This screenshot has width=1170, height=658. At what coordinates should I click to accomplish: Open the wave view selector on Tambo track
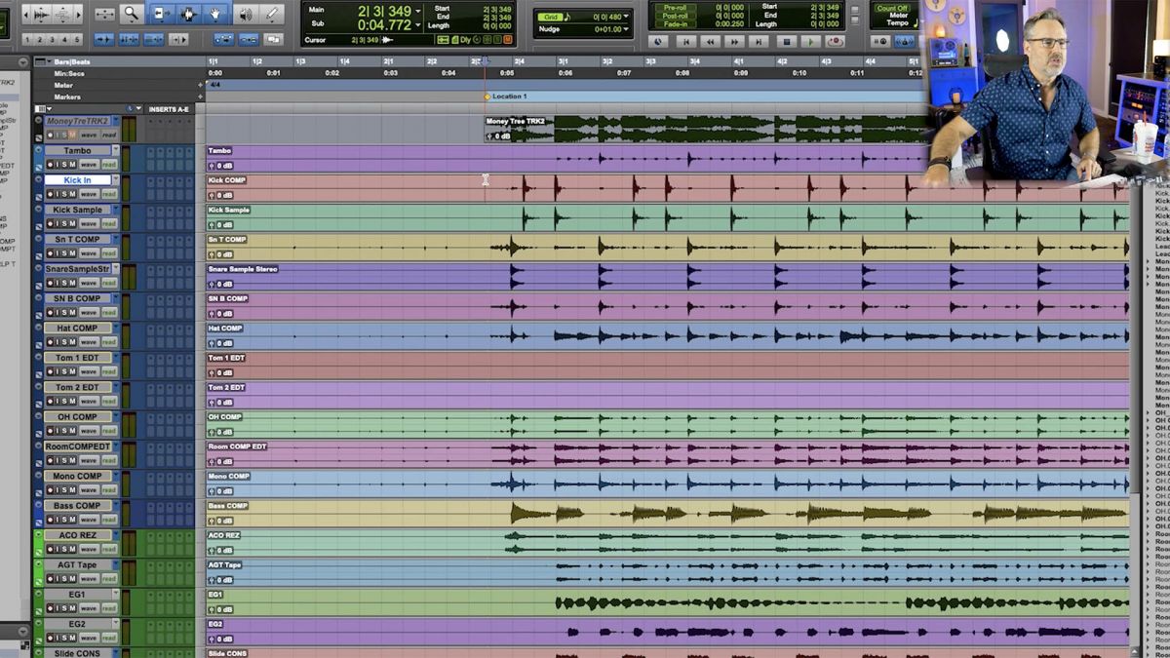(90, 165)
